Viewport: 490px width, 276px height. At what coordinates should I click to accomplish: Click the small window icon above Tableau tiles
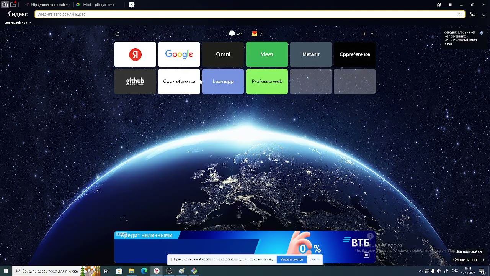pyautogui.click(x=118, y=34)
